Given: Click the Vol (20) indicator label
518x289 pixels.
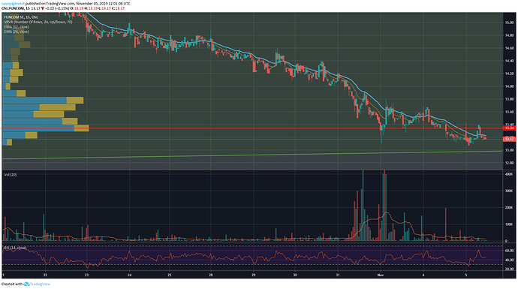Looking at the screenshot, I should click(11, 175).
